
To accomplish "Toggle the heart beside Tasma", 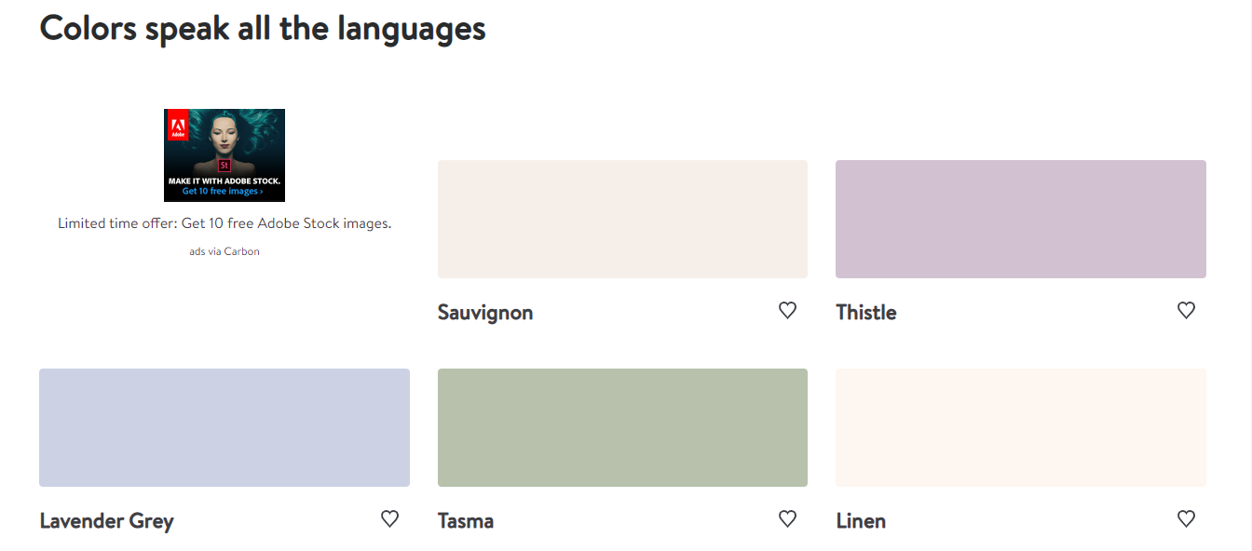I will (x=787, y=519).
